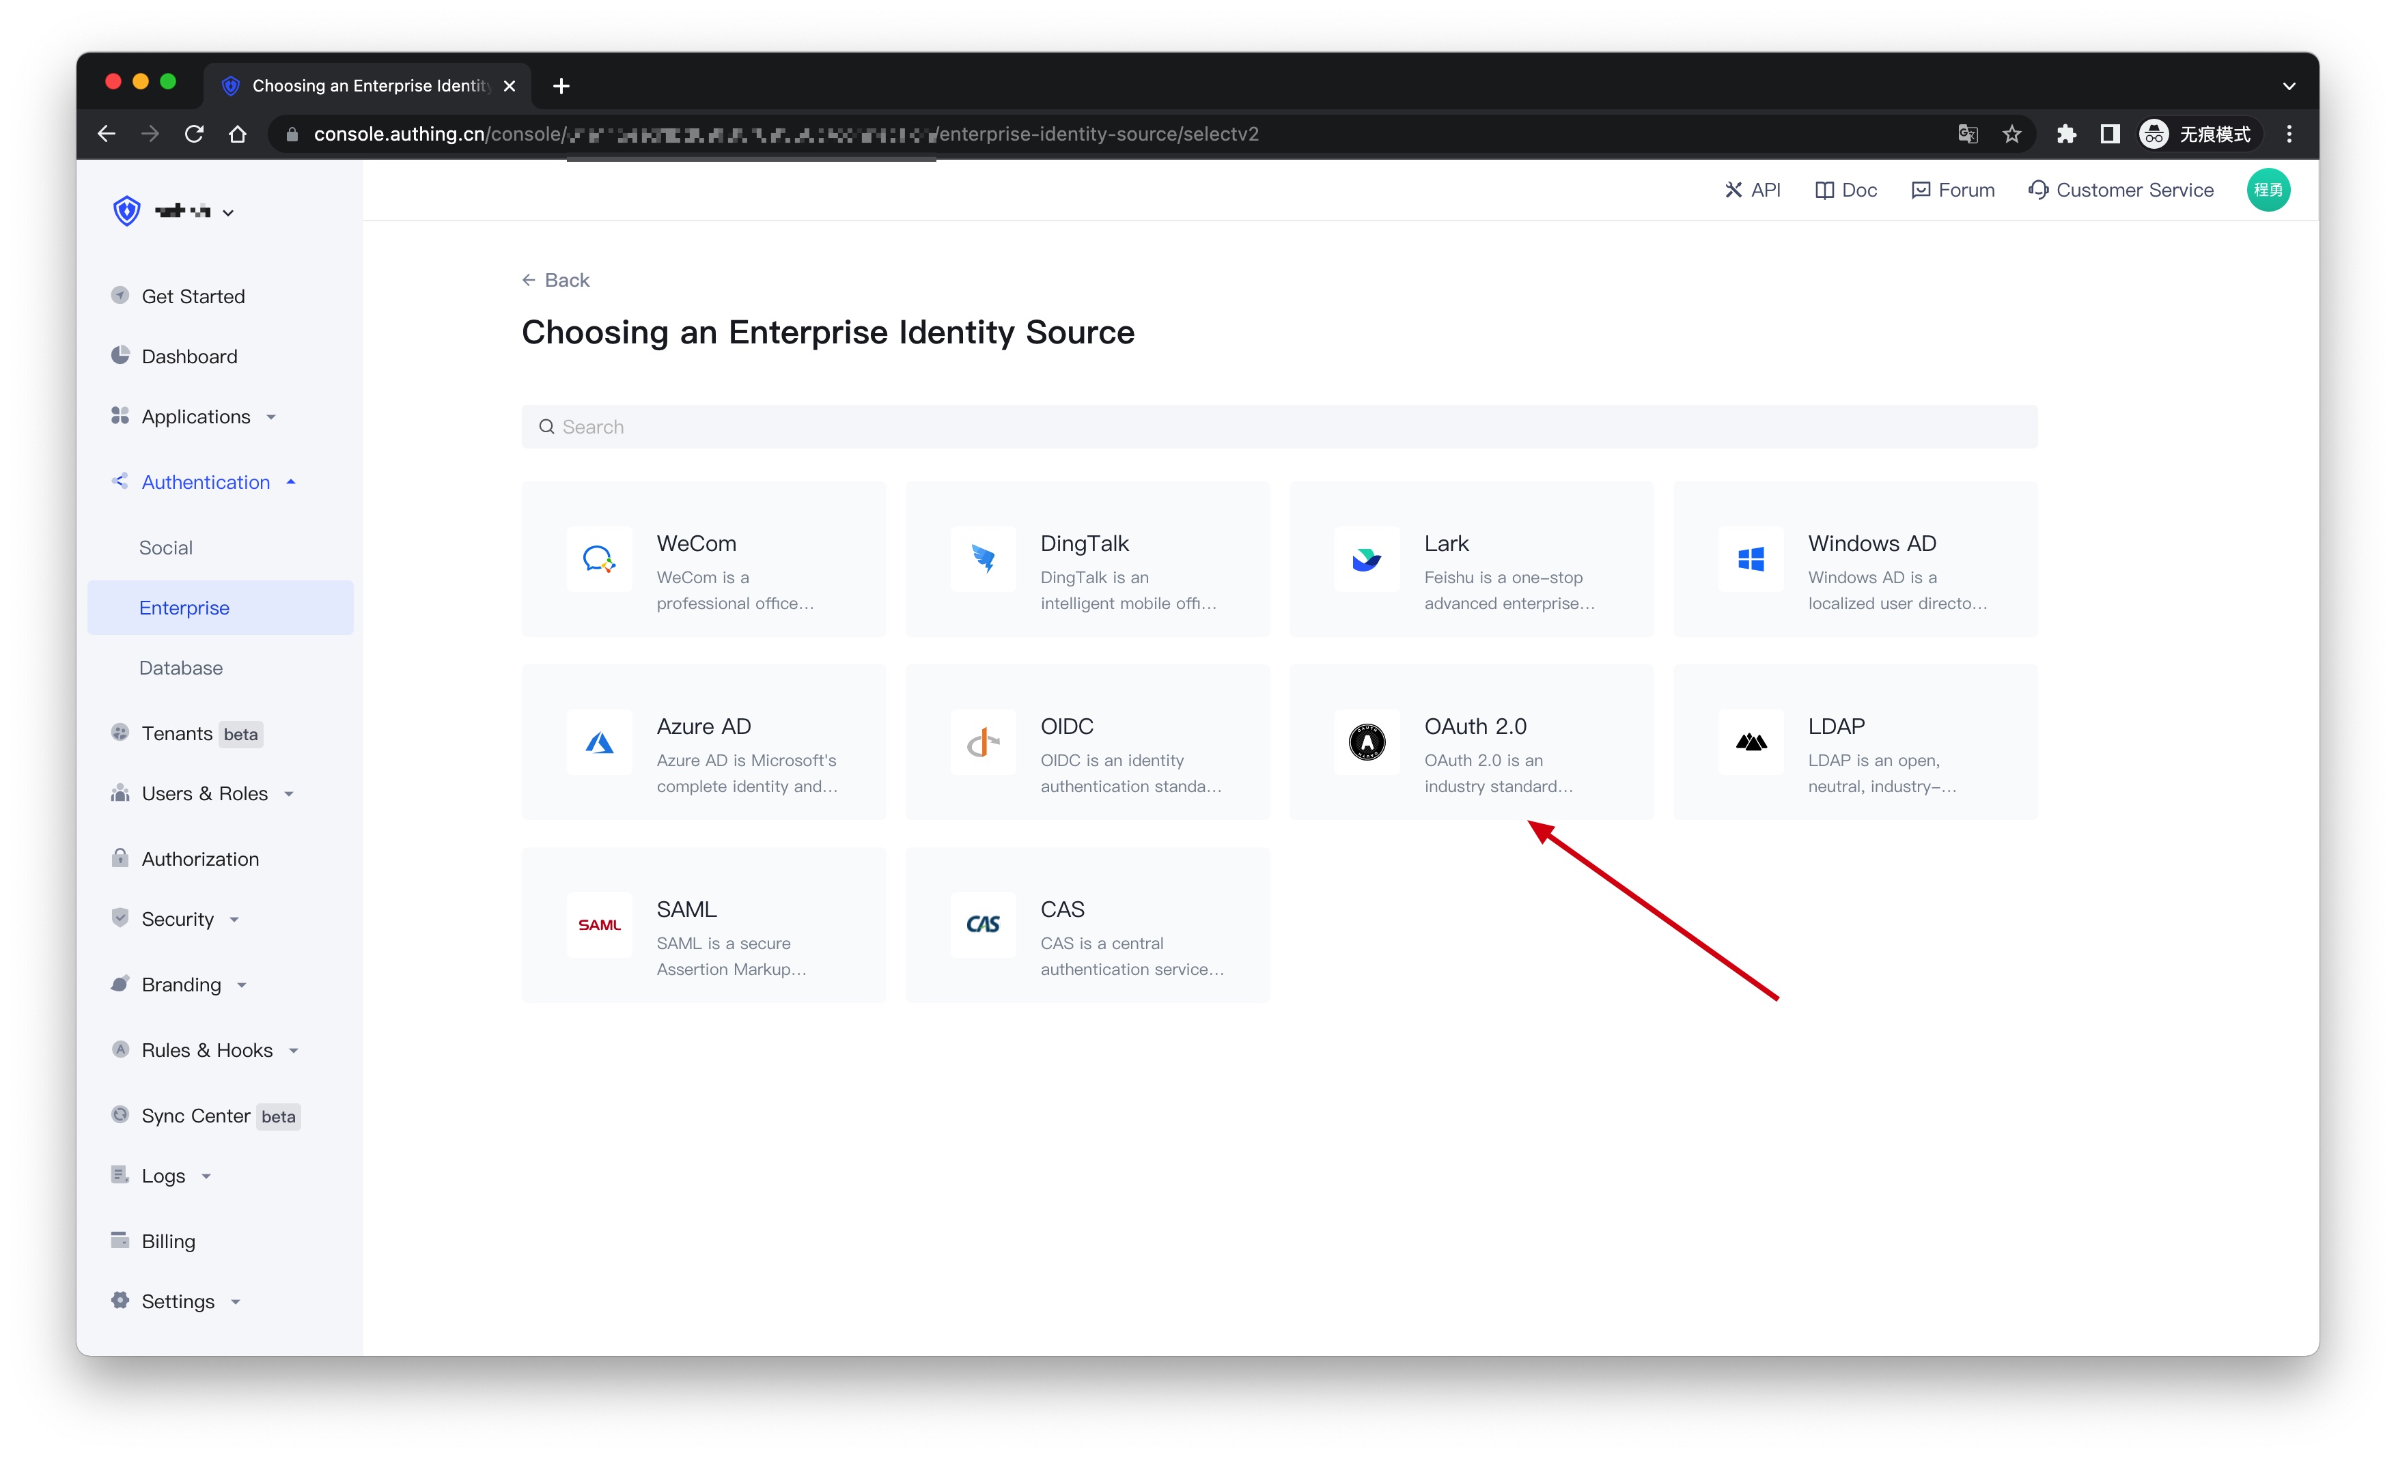Screen dimensions: 2396x1457
Task: Click the Customer Service header link
Action: click(x=2121, y=190)
